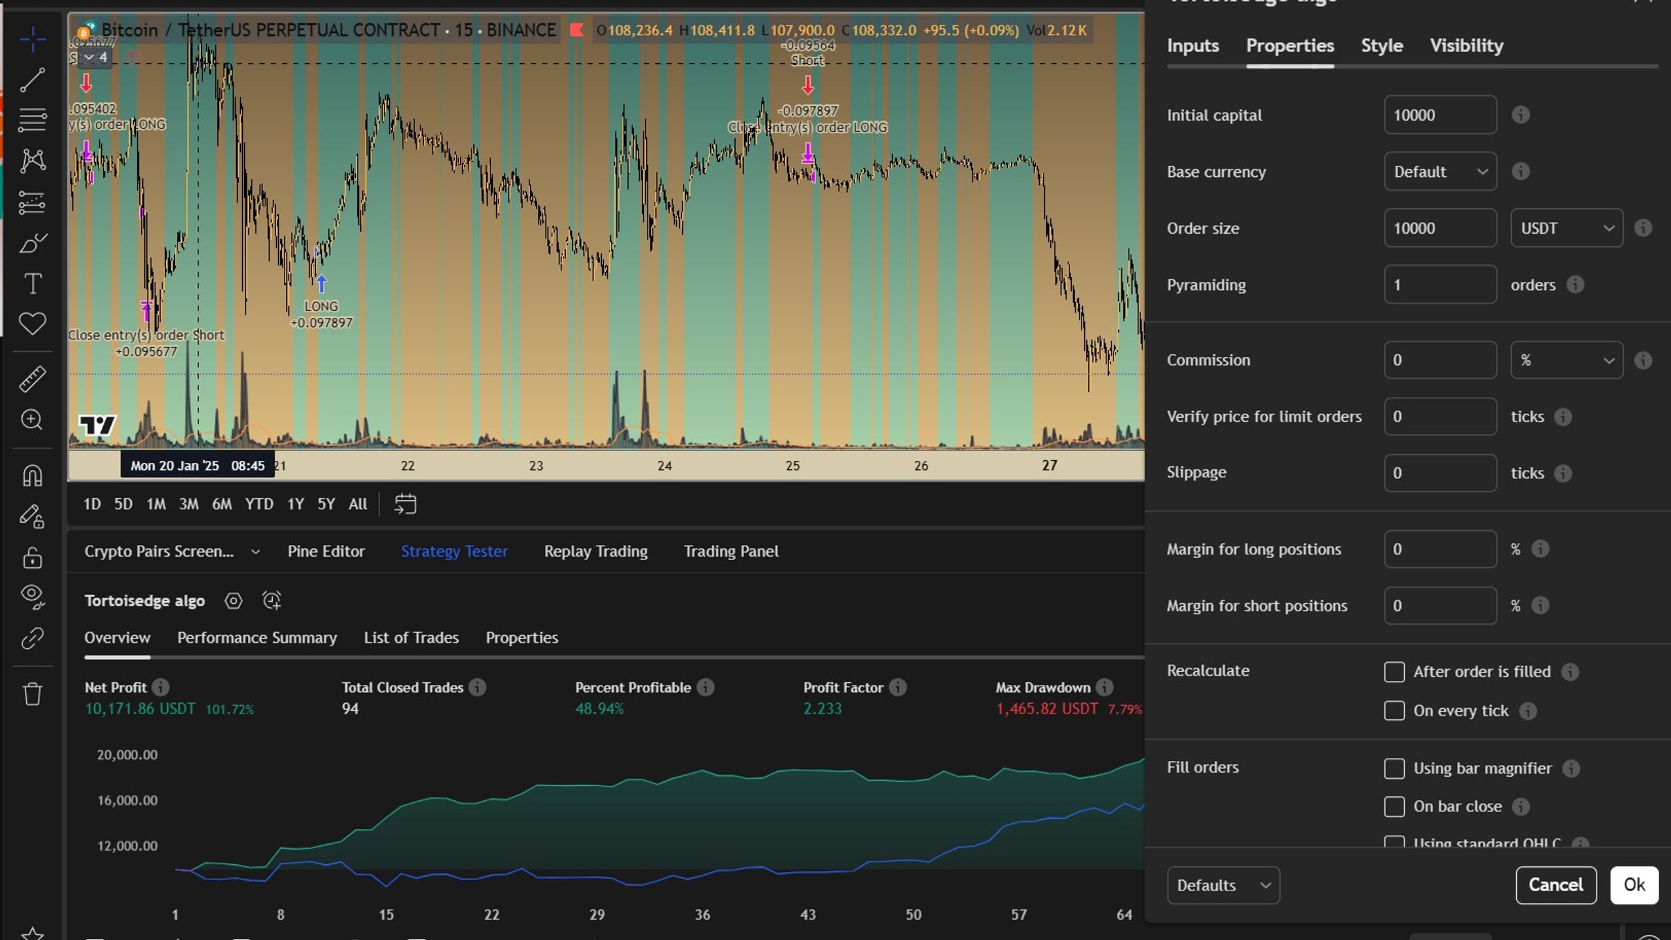The image size is (1671, 940).
Task: Open Tortoisedge algo strategy settings gear
Action: pyautogui.click(x=233, y=601)
